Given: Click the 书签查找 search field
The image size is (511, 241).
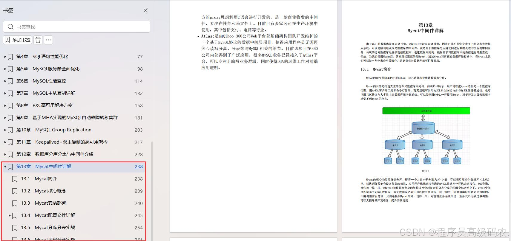Looking at the screenshot, I should pos(76,27).
